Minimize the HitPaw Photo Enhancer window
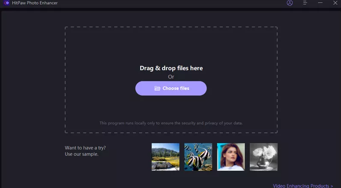The image size is (341, 188). pyautogui.click(x=320, y=3)
